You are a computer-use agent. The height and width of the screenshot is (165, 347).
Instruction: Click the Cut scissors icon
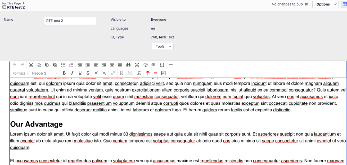(31, 65)
